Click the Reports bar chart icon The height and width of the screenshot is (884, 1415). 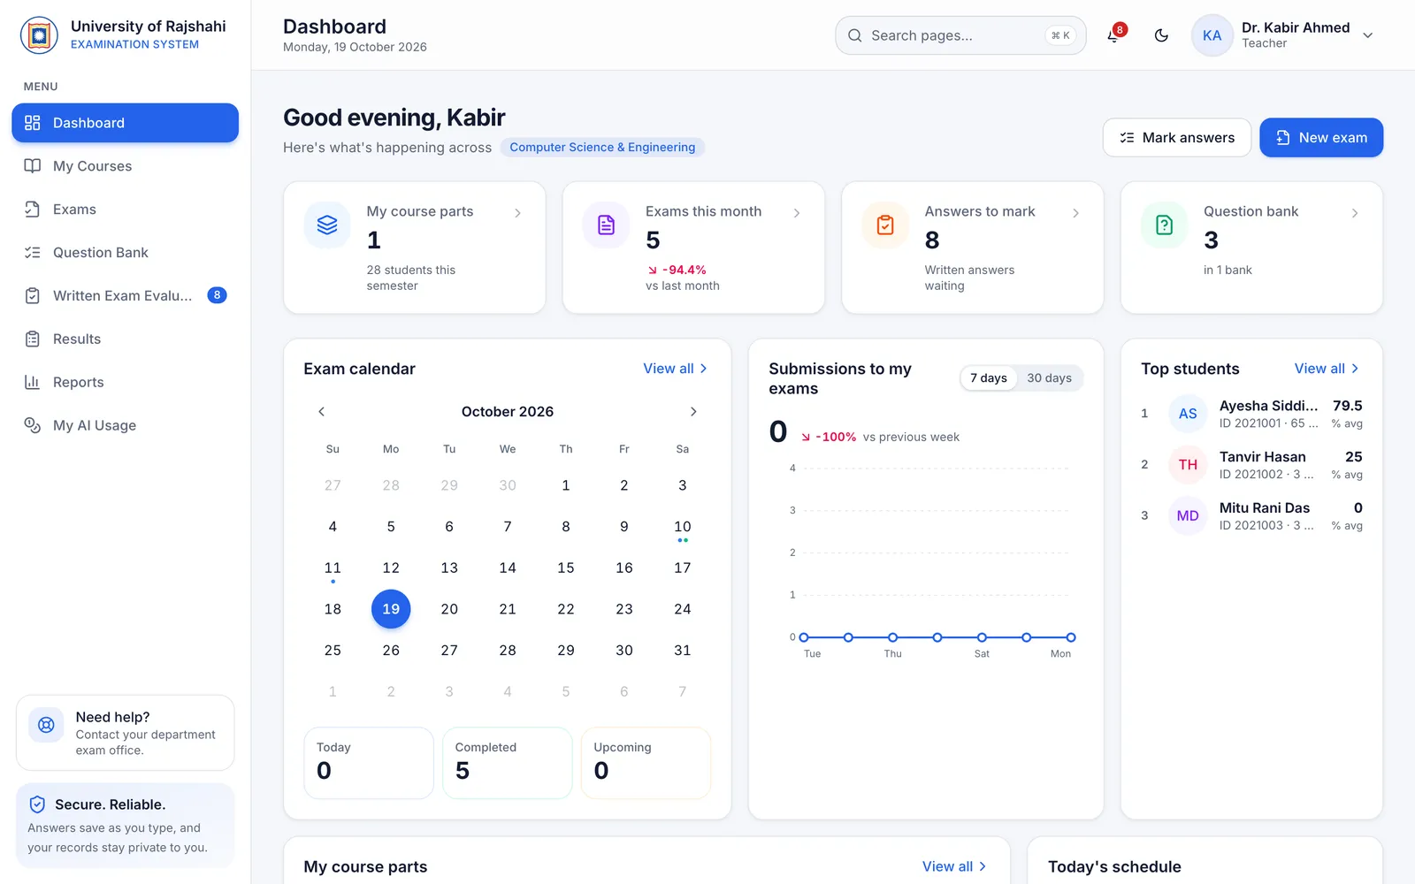click(33, 382)
